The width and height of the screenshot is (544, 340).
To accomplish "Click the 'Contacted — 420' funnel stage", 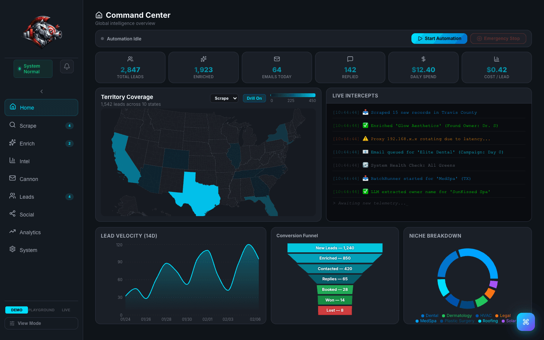I will click(x=335, y=269).
